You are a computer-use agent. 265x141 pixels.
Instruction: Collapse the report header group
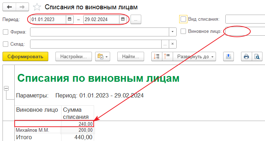tap(6, 88)
